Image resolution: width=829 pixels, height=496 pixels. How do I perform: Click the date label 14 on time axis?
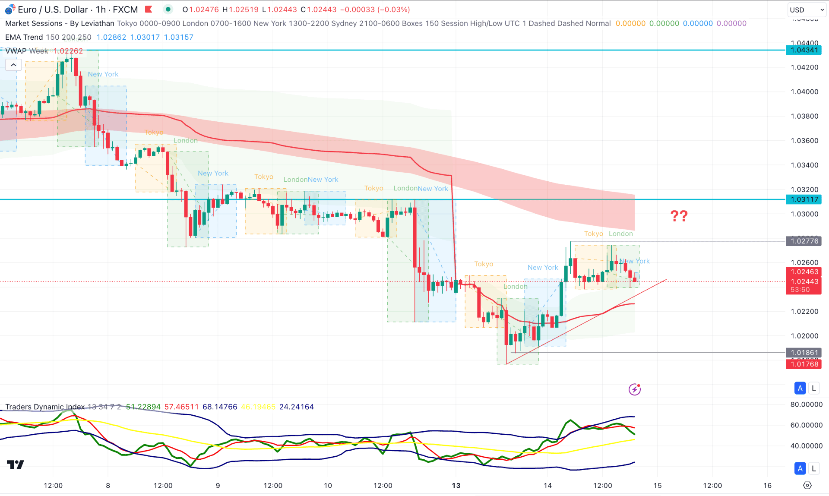click(547, 486)
